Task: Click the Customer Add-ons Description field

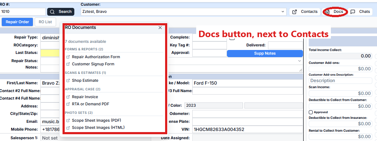Action: tap(341, 80)
